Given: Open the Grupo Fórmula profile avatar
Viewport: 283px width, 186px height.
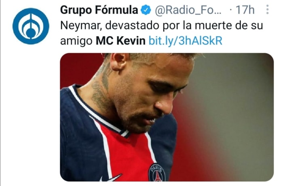Looking at the screenshot, I should pyautogui.click(x=31, y=26).
